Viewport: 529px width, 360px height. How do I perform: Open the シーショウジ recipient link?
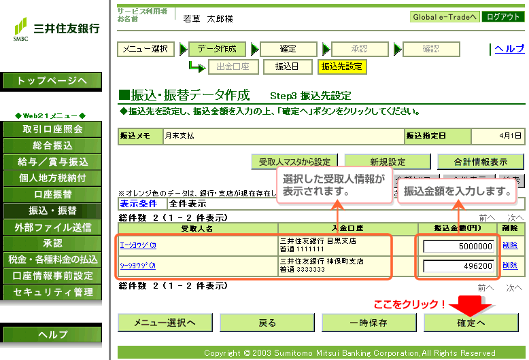click(x=137, y=266)
